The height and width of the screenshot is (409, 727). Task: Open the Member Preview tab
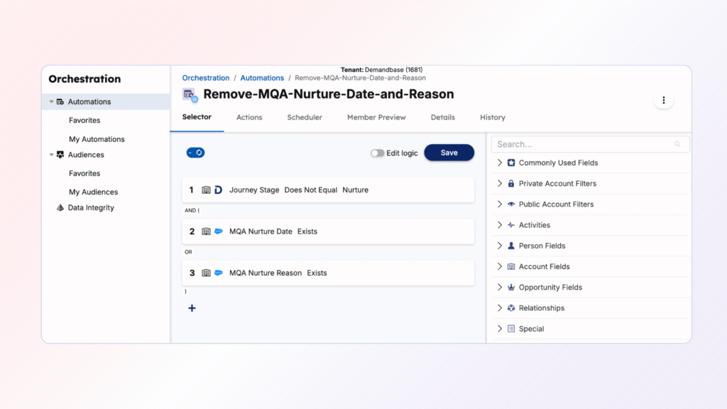click(376, 117)
